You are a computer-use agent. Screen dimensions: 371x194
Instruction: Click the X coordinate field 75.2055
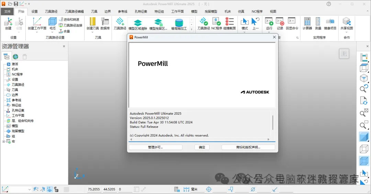94,189
